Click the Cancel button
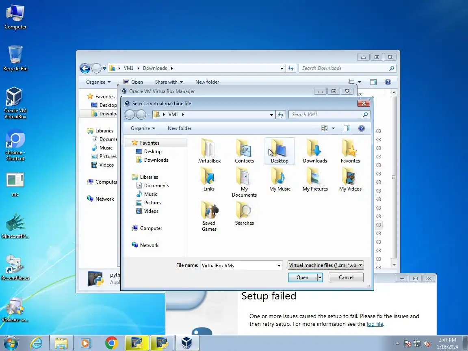The image size is (468, 351). 346,277
